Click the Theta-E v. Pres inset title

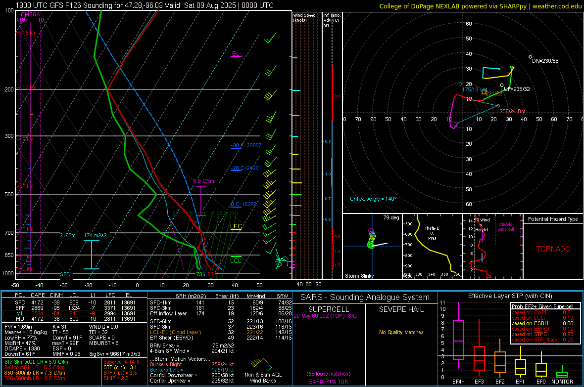click(432, 233)
